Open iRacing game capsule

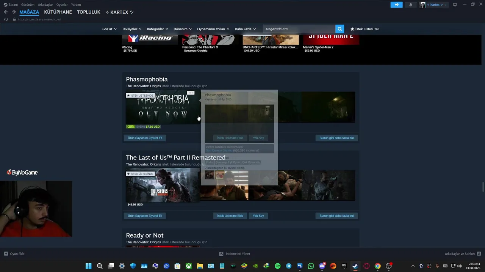150,39
